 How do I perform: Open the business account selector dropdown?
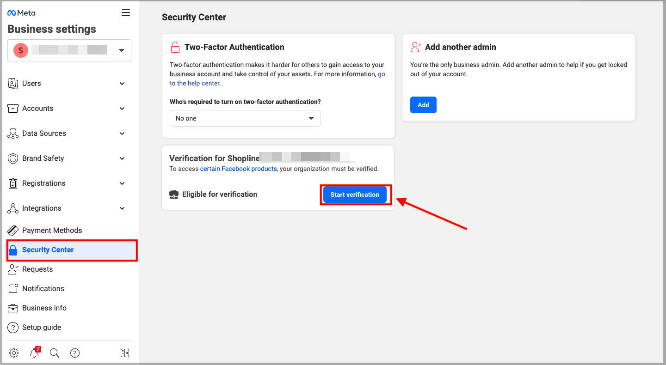[69, 50]
